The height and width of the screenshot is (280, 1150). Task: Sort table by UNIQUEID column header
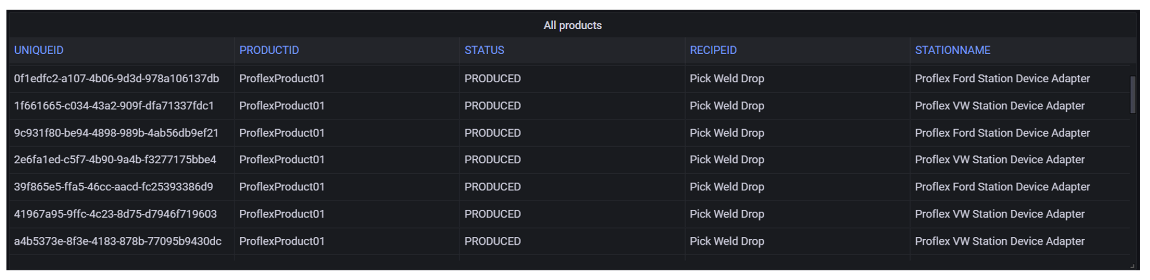pos(39,50)
